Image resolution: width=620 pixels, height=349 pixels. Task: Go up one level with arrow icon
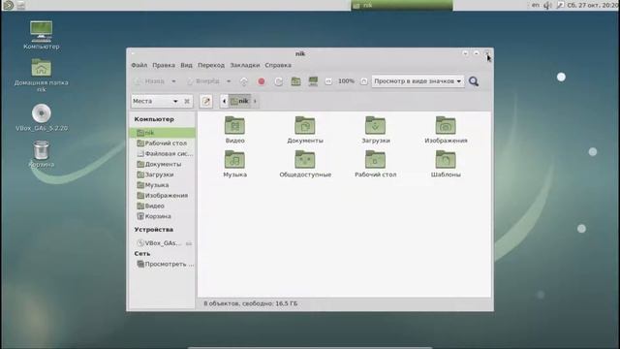244,81
